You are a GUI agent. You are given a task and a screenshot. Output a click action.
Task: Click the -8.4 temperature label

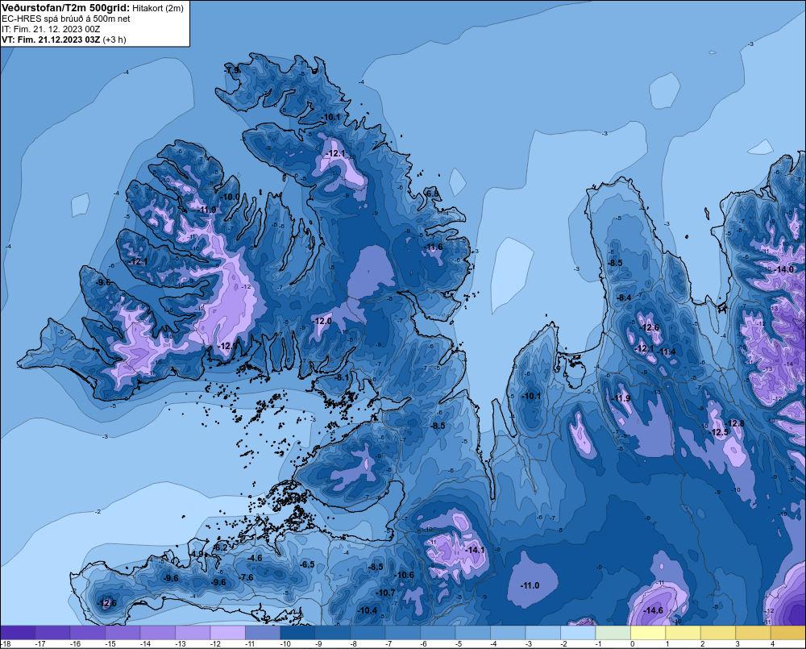coord(624,297)
